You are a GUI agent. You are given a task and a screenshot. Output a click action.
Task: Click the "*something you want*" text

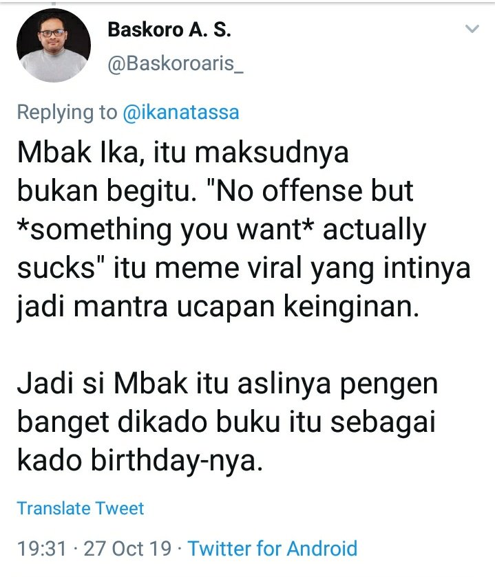pyautogui.click(x=166, y=230)
